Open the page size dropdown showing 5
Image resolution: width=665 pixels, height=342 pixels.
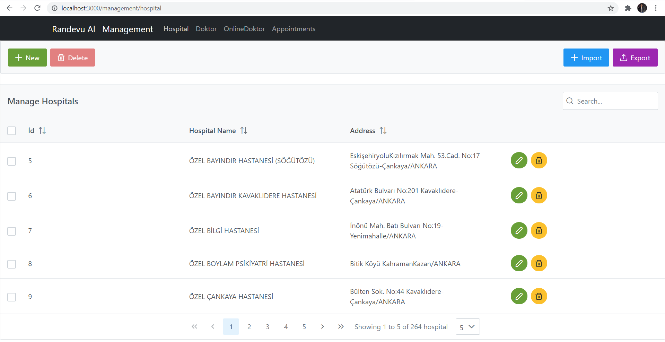(x=467, y=326)
